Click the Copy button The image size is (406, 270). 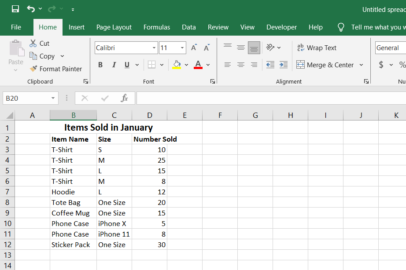coord(42,56)
